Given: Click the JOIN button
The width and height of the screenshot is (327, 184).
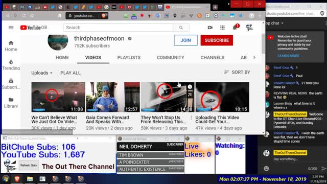Looking at the screenshot, I should (x=185, y=40).
